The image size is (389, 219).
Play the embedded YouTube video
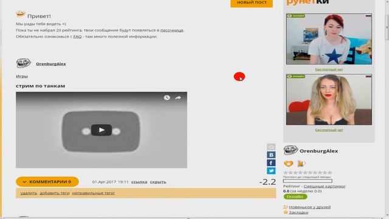point(102,130)
